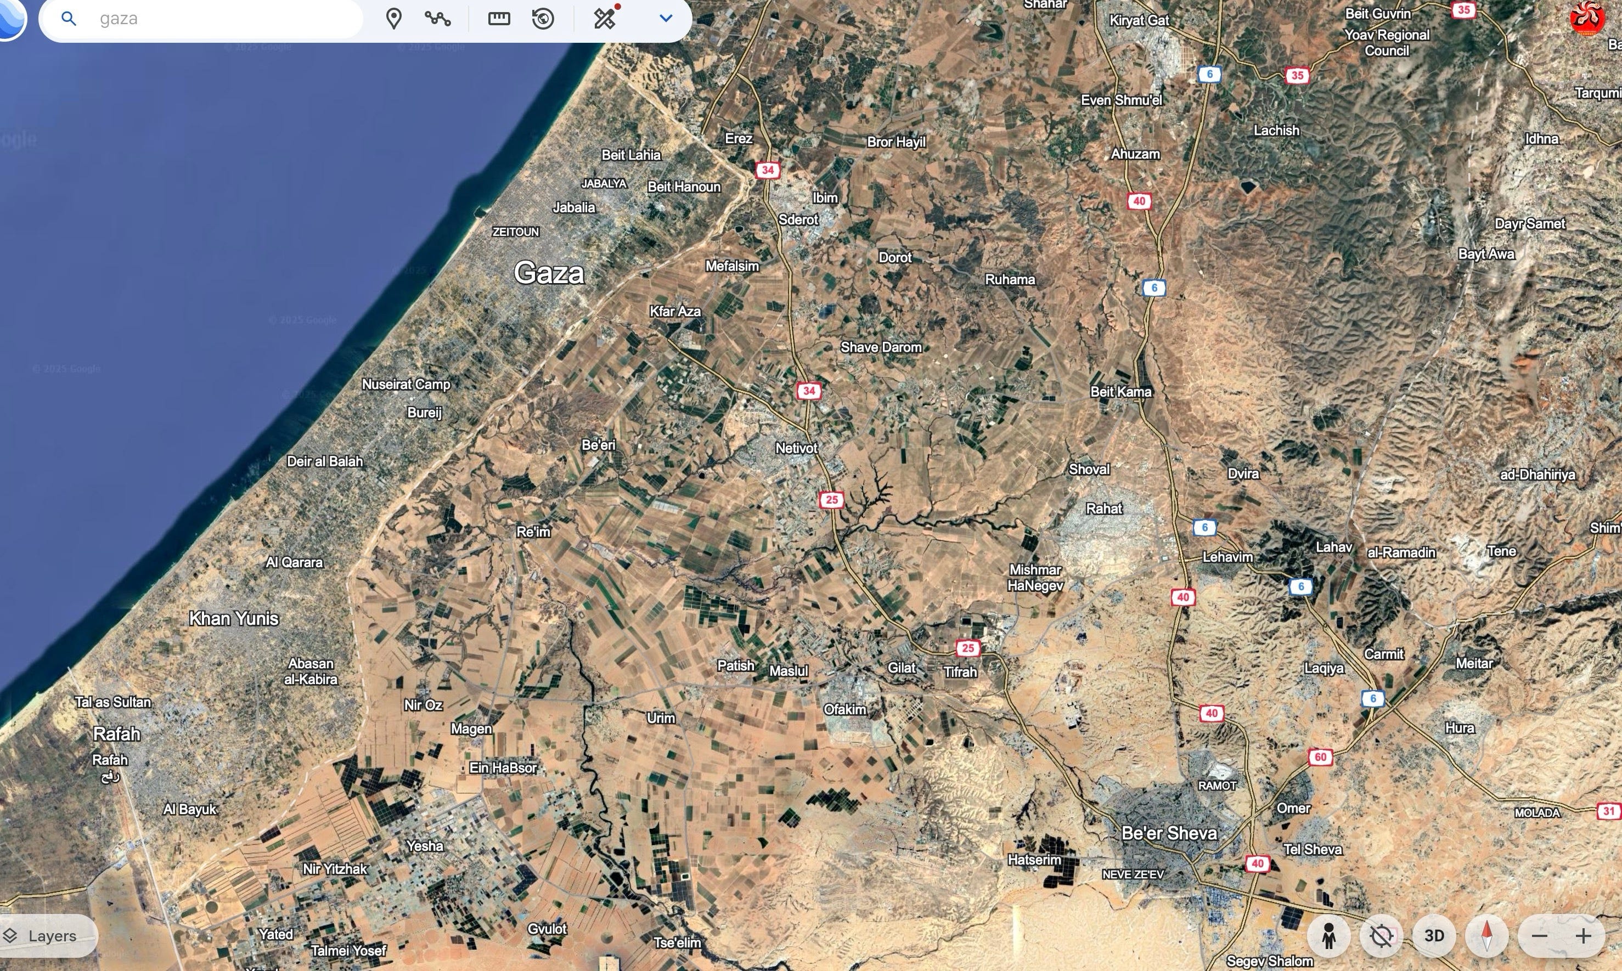
Task: Zoom out with the minus button
Action: 1540,936
